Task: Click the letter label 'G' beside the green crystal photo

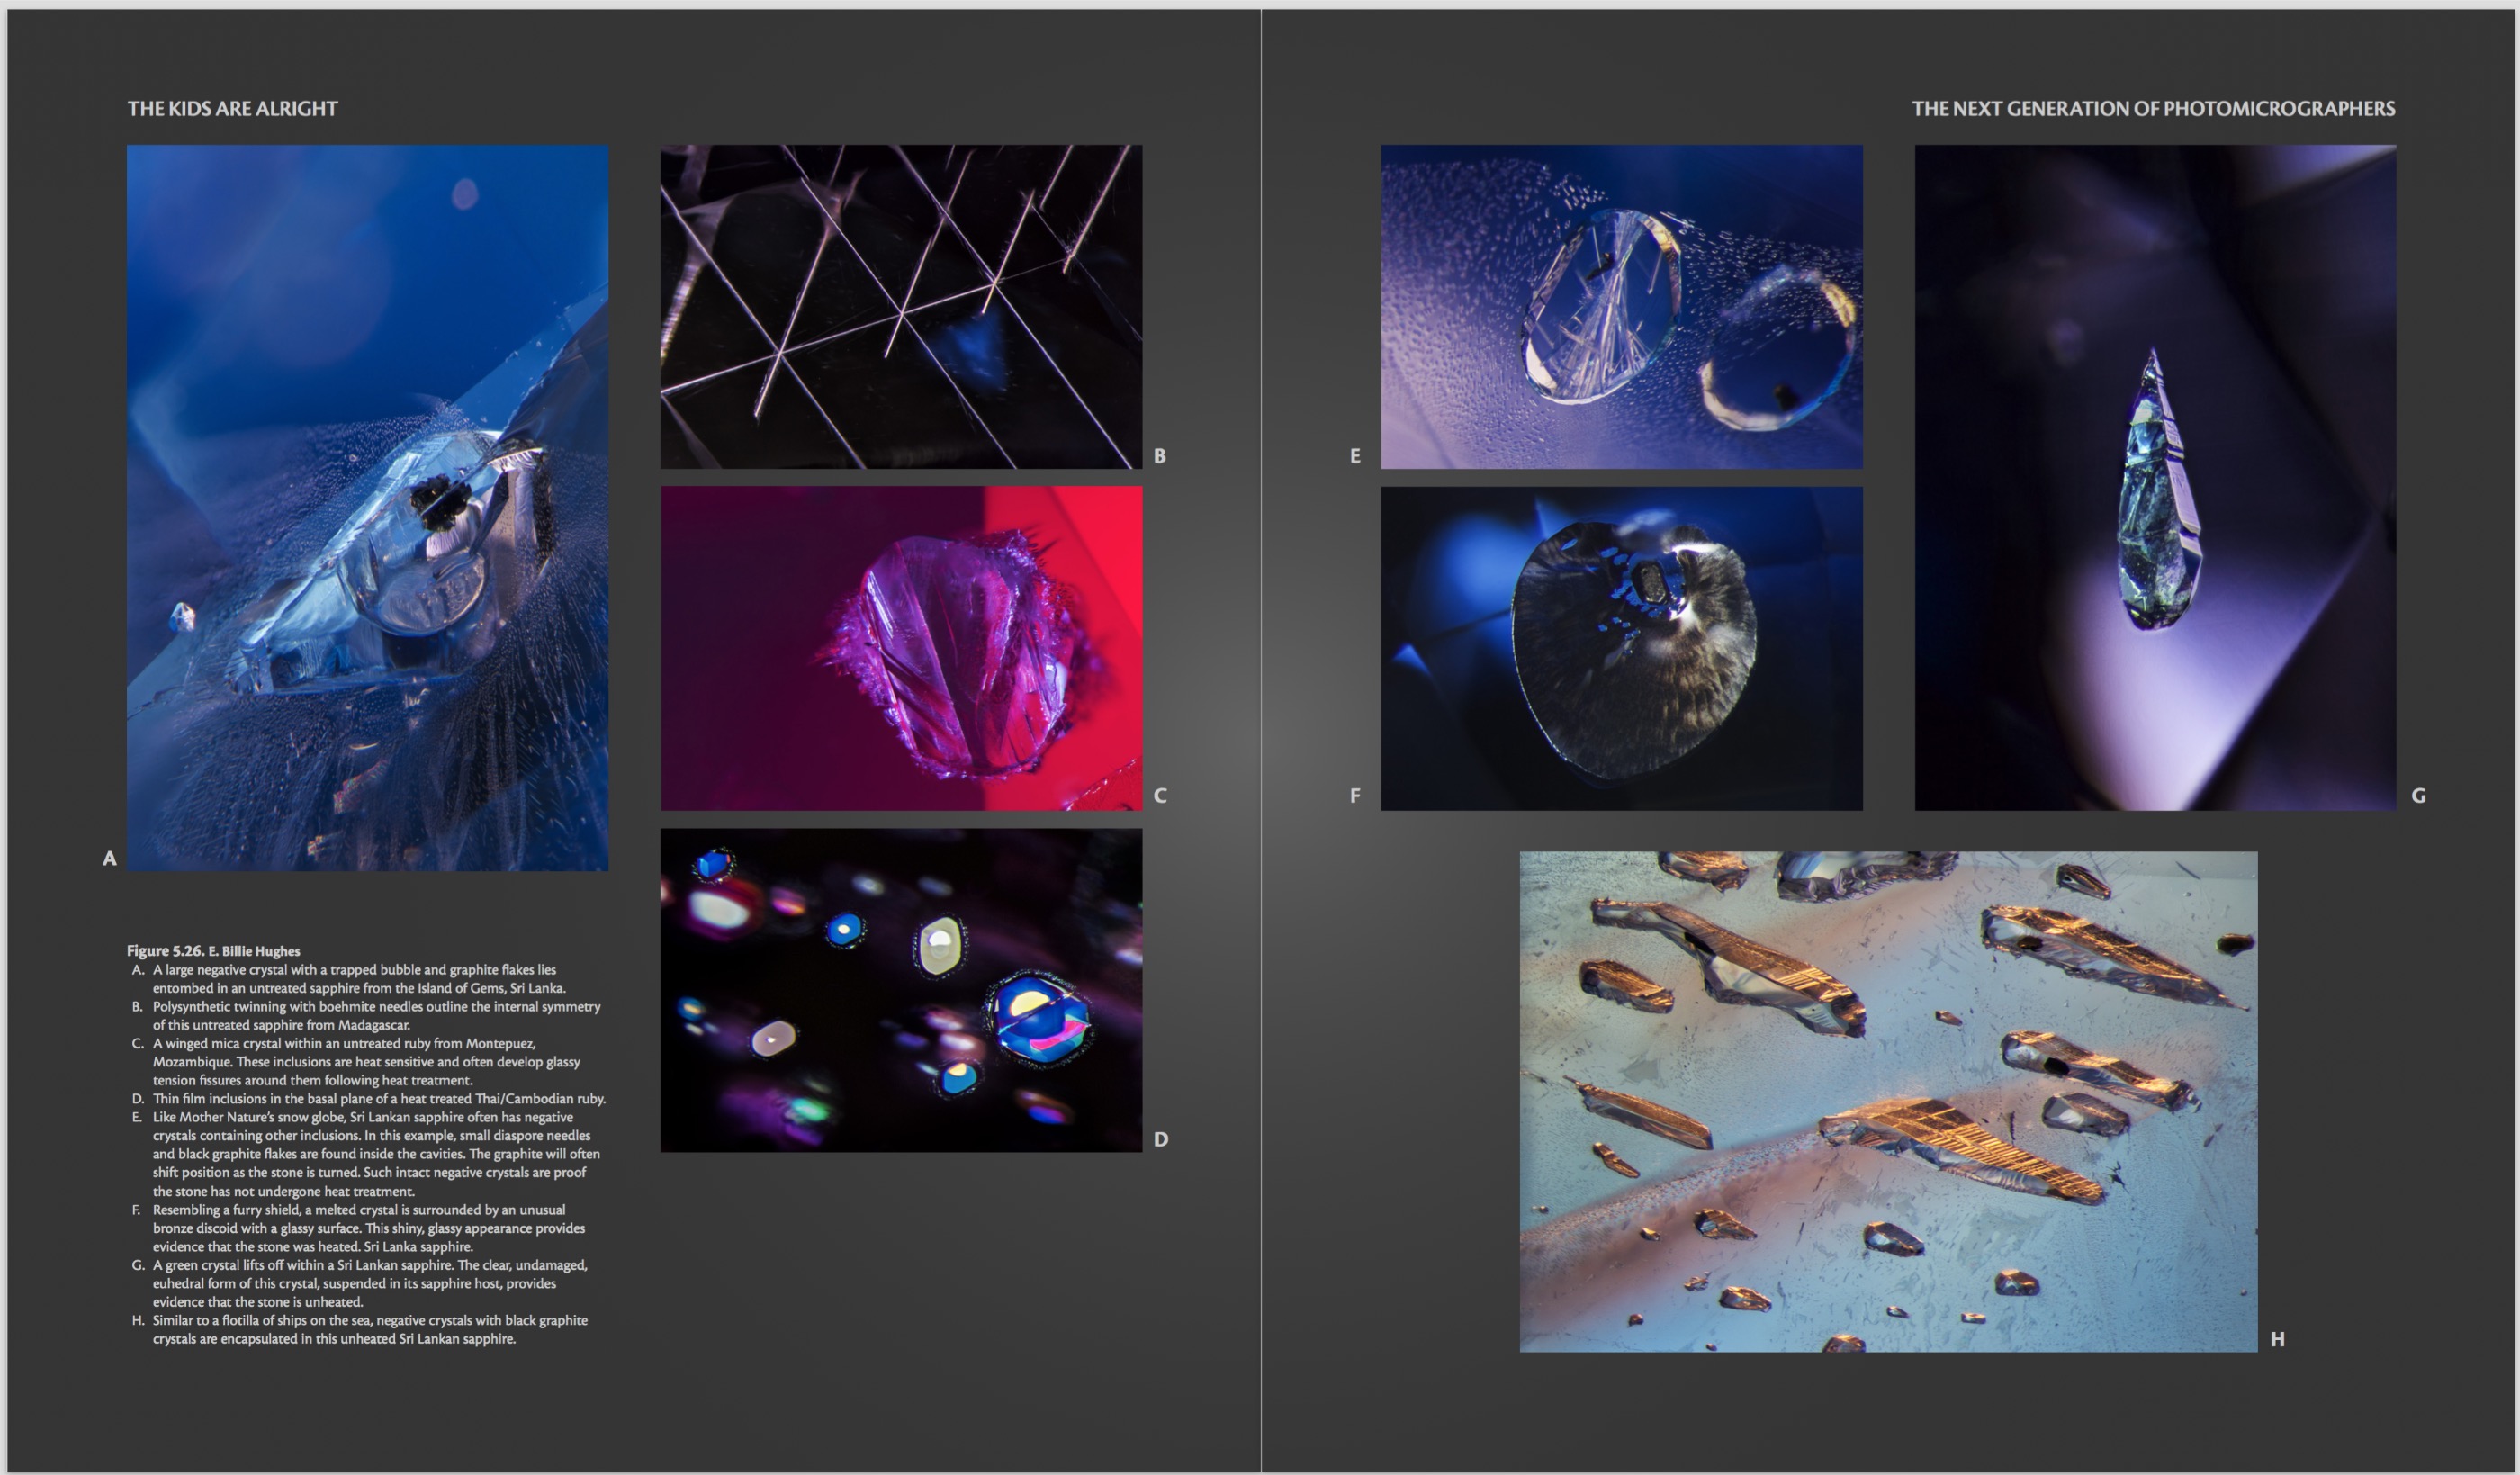Action: (x=2419, y=796)
